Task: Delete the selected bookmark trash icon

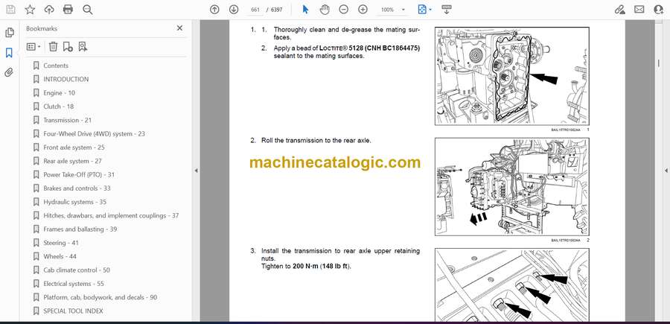Action: 53,47
